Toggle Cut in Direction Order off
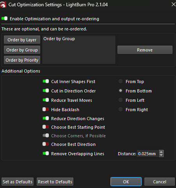The image size is (176, 188). pos(46,91)
